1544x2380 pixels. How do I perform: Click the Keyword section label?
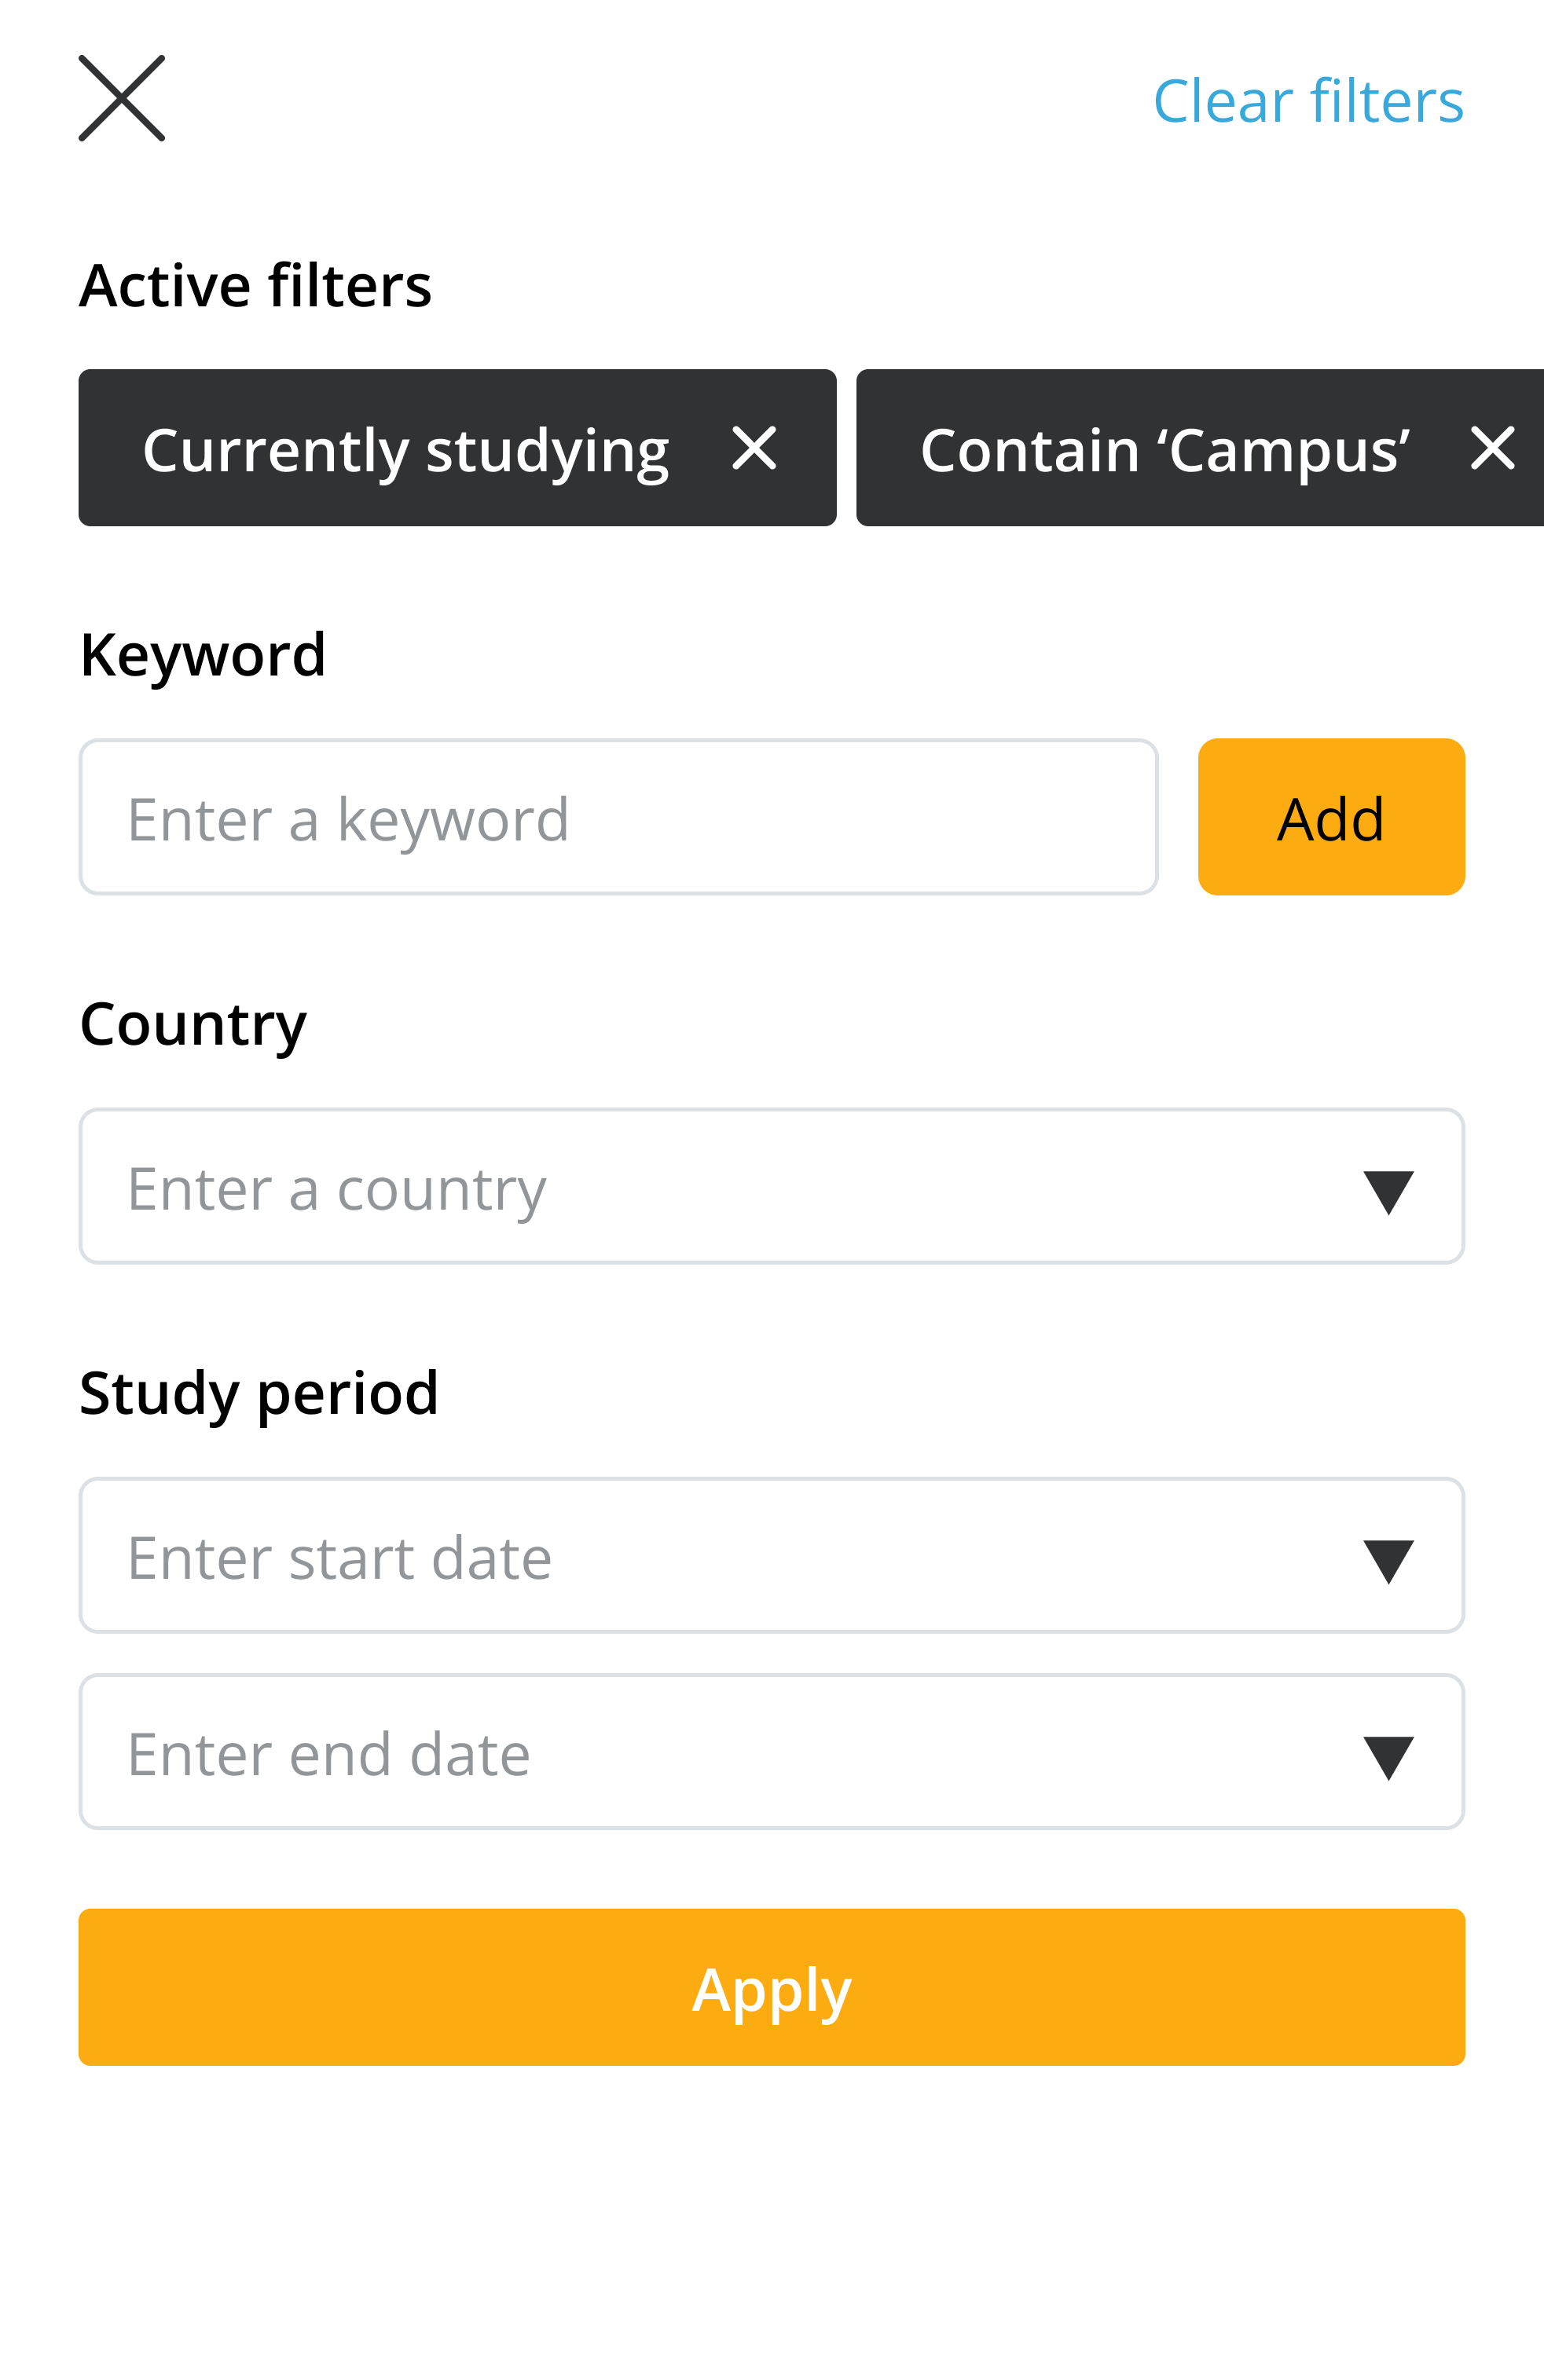click(202, 655)
